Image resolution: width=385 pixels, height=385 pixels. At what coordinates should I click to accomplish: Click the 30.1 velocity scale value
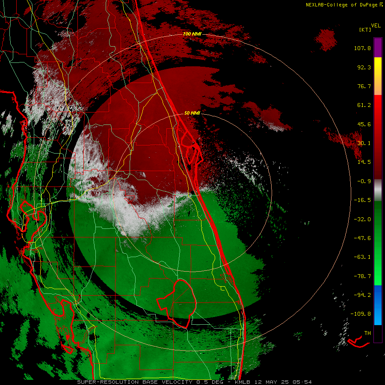pos(364,143)
